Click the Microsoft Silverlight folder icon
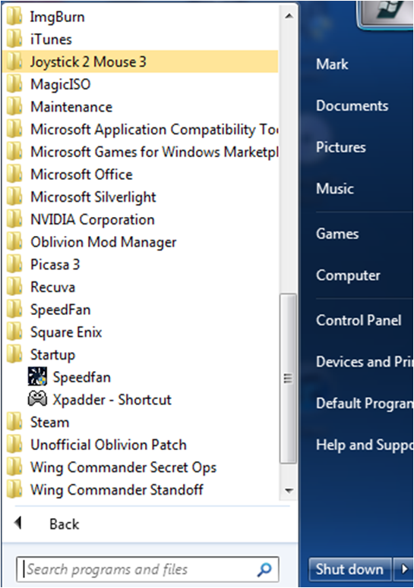 pyautogui.click(x=14, y=197)
